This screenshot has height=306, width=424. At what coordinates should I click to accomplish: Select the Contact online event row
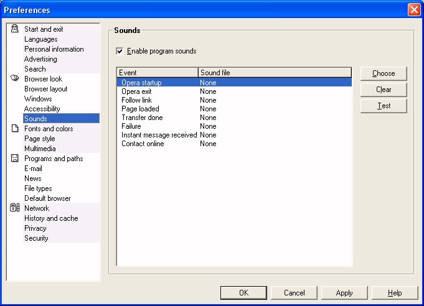pyautogui.click(x=234, y=144)
